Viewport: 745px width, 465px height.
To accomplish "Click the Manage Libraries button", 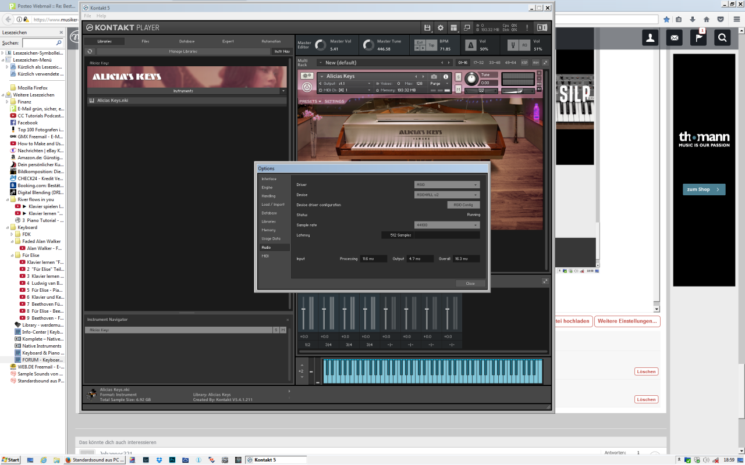I will pyautogui.click(x=183, y=51).
